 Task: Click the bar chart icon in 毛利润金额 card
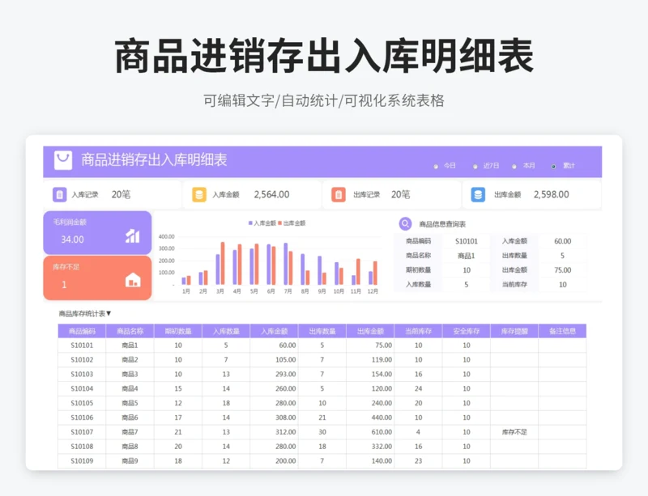coord(132,235)
